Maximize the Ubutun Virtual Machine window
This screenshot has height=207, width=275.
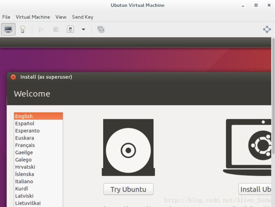(256, 5)
